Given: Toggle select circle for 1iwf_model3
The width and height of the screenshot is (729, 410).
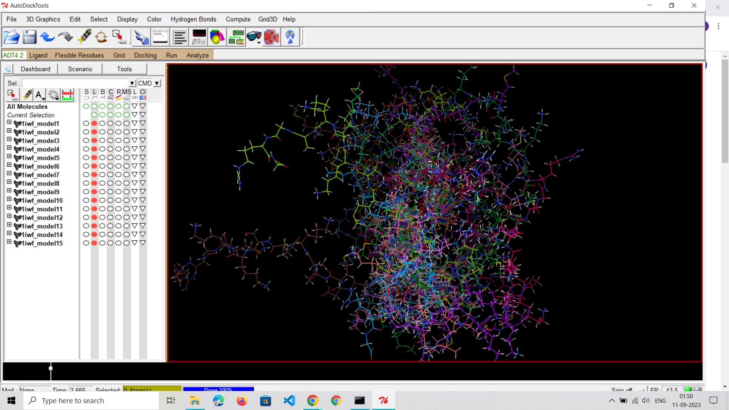Looking at the screenshot, I should click(86, 140).
